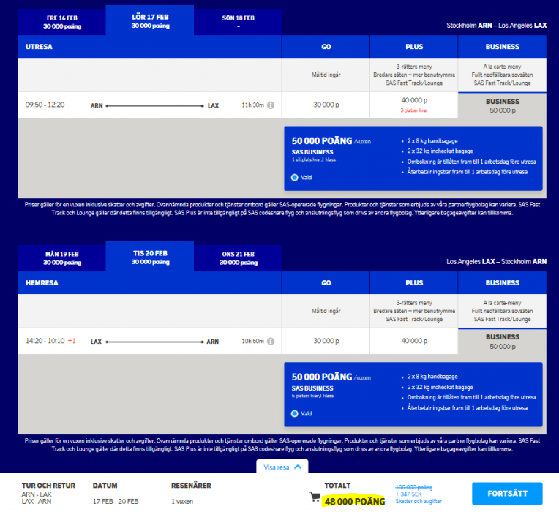Choose the MÅN 19 FEB return date tab
Image resolution: width=559 pixels, height=512 pixels.
pyautogui.click(x=62, y=257)
